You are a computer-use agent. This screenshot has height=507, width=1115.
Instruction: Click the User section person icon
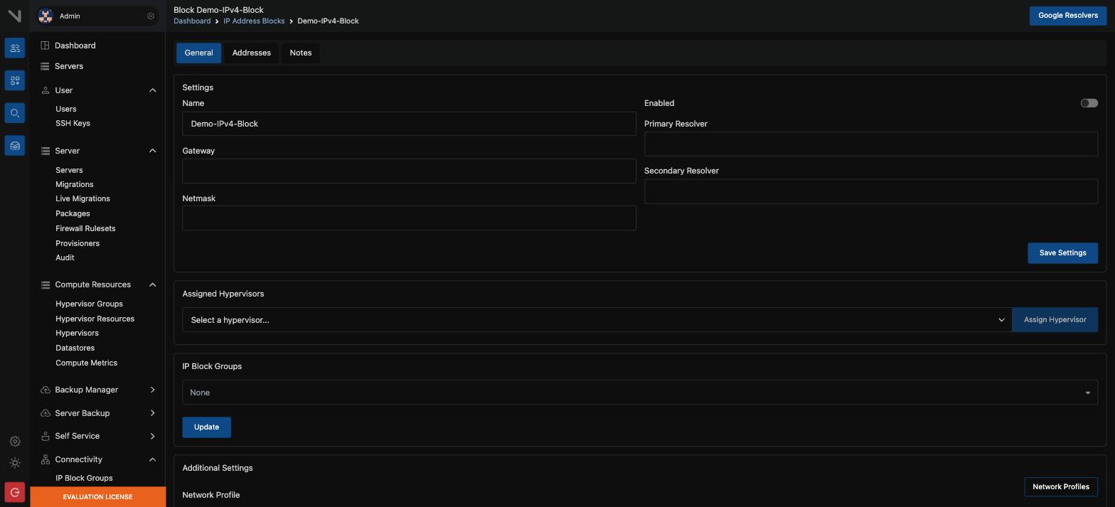pyautogui.click(x=46, y=90)
